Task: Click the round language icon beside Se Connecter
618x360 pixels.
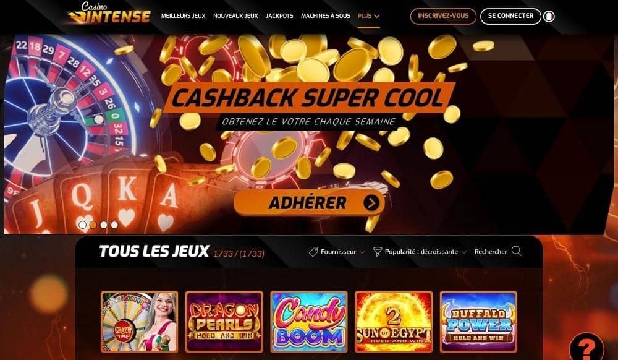Action: (549, 16)
